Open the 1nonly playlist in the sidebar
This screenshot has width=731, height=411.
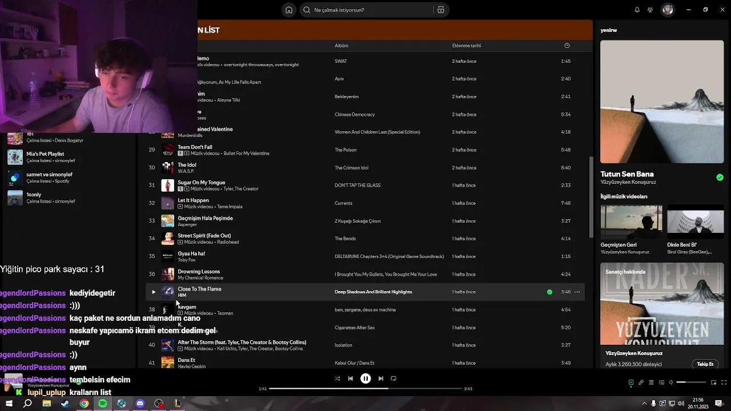point(69,198)
